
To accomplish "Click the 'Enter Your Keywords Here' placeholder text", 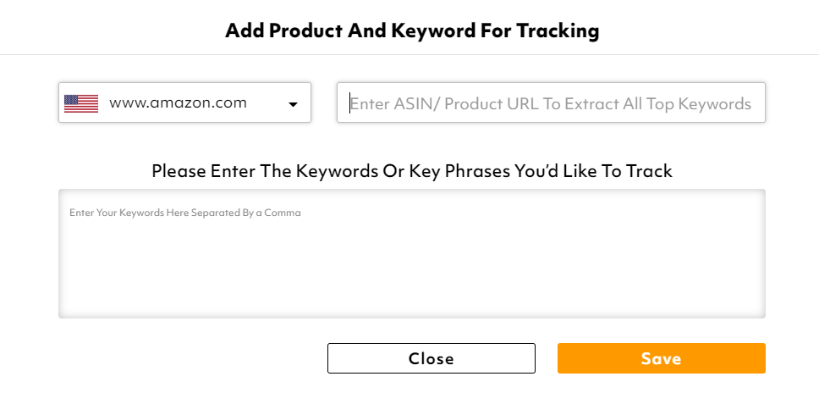I will (184, 213).
